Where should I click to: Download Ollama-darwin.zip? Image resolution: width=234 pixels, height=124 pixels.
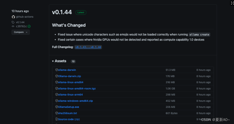click(x=70, y=76)
